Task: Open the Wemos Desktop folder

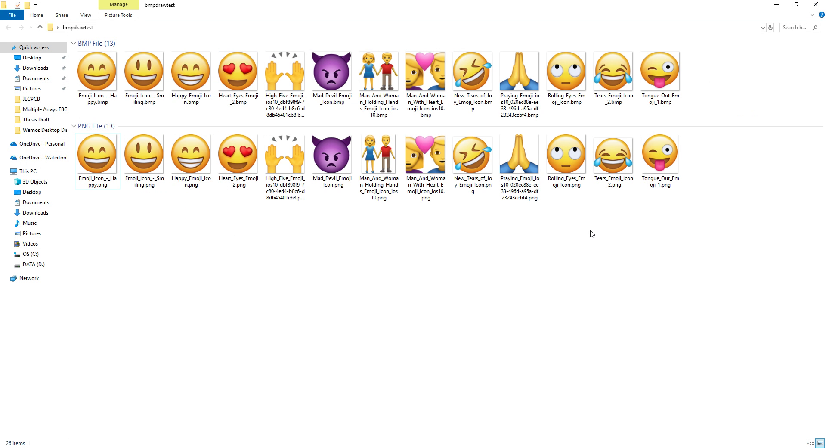Action: click(45, 130)
